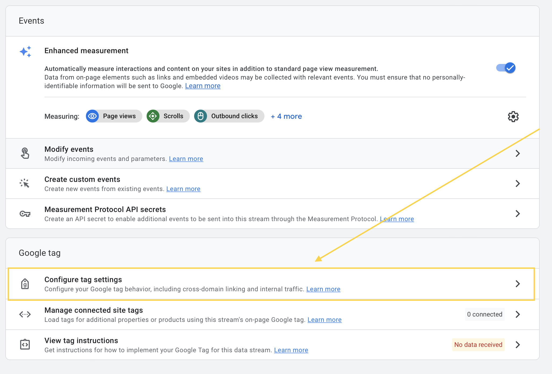
Task: Click the View tag instructions code icon
Action: click(x=25, y=344)
